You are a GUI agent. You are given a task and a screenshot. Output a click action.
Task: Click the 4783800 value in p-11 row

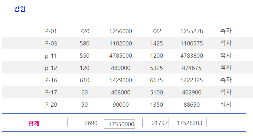coord(192,56)
